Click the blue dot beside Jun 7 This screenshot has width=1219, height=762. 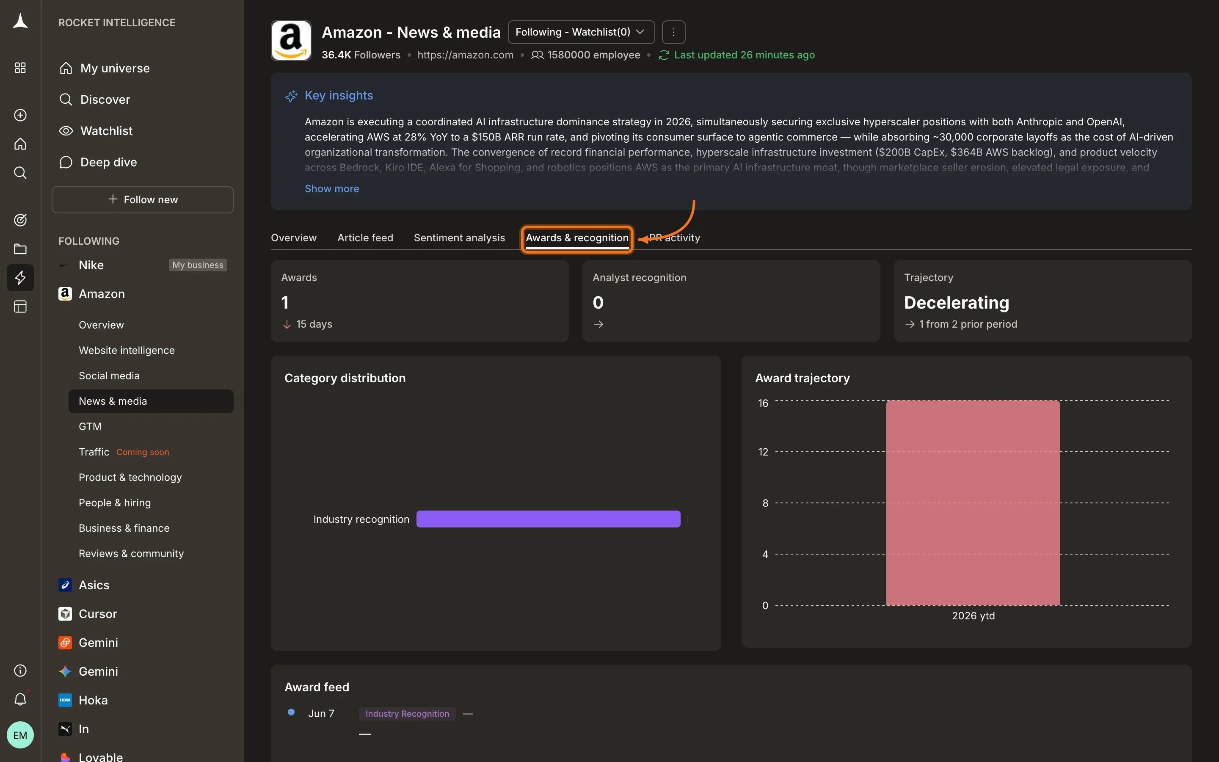pos(291,712)
